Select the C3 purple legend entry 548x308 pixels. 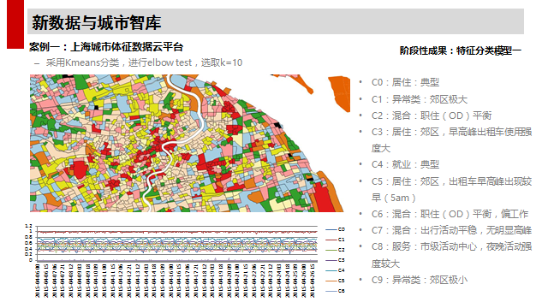[335, 260]
